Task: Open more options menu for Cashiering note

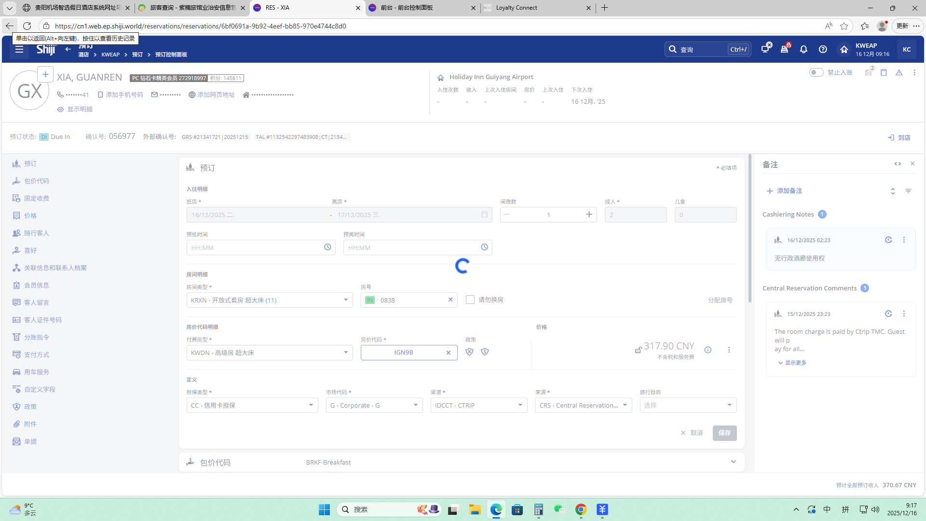Action: pyautogui.click(x=904, y=240)
